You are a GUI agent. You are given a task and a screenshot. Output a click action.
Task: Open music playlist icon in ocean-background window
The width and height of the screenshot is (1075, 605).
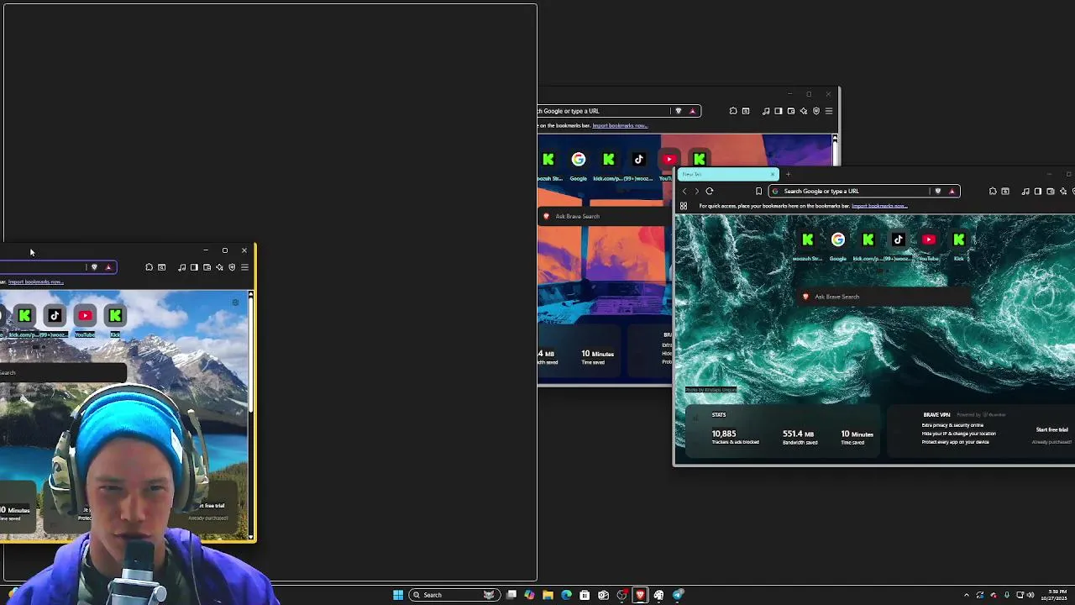click(x=1025, y=191)
